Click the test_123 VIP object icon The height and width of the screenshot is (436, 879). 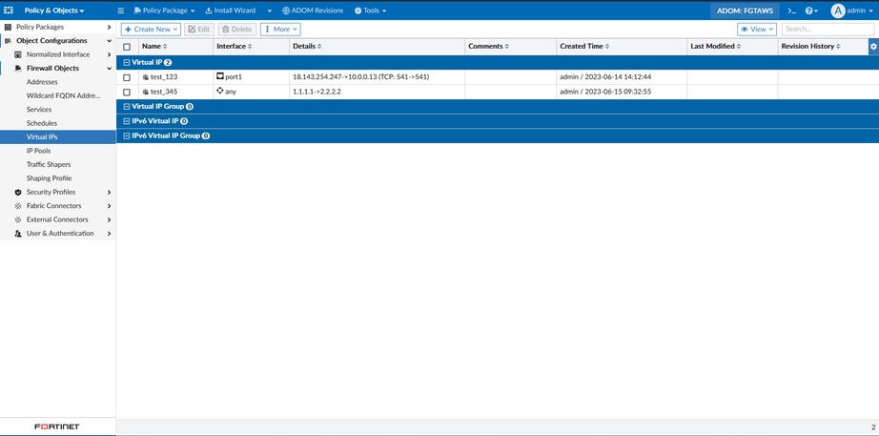(145, 77)
